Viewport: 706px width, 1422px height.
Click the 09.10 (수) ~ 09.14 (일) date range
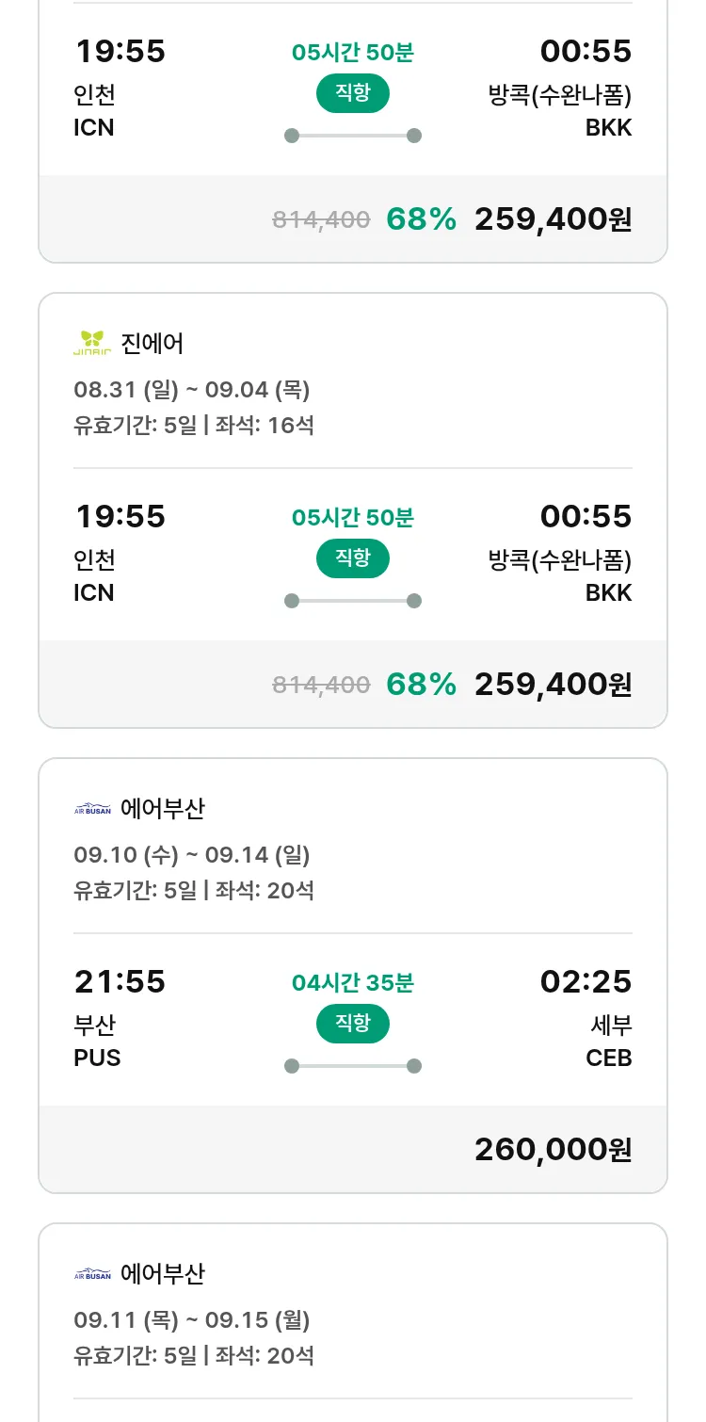pos(192,855)
